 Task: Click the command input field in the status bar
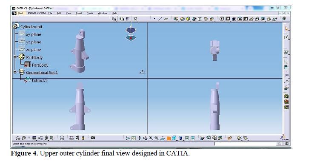click(x=245, y=144)
